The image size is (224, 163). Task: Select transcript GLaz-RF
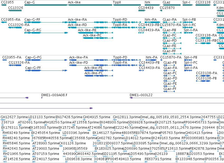click(x=169, y=51)
